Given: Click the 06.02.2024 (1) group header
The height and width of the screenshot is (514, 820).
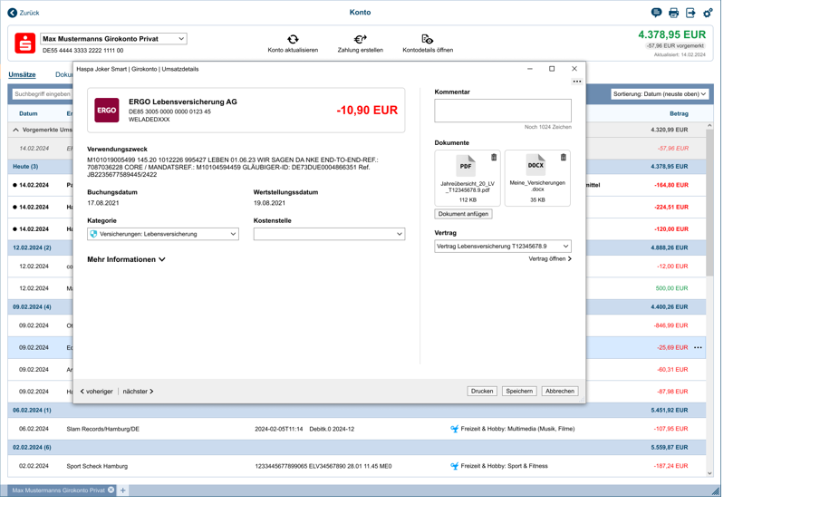Looking at the screenshot, I should (x=357, y=411).
